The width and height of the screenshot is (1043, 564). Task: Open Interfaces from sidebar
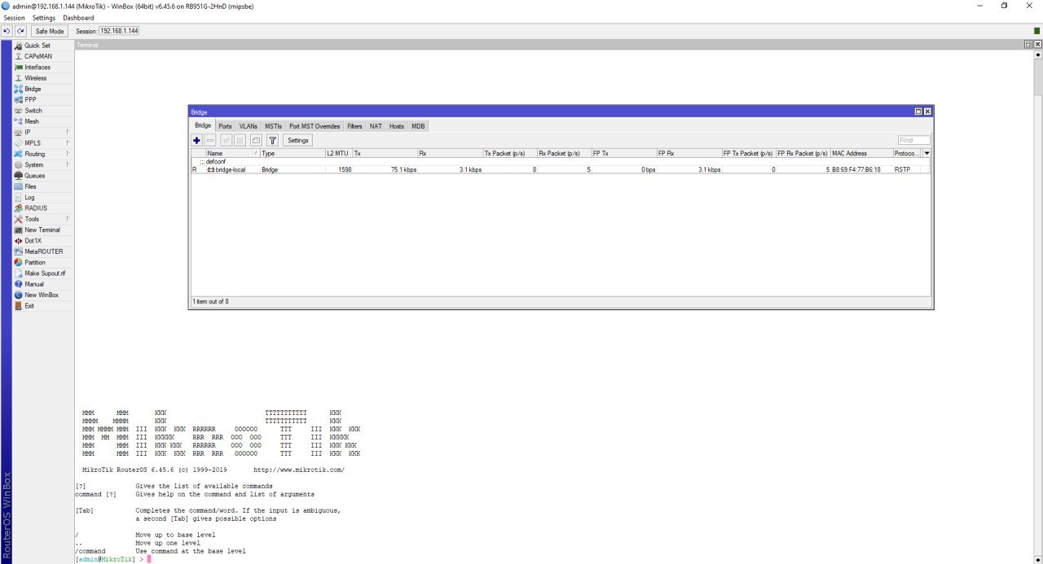click(x=37, y=67)
